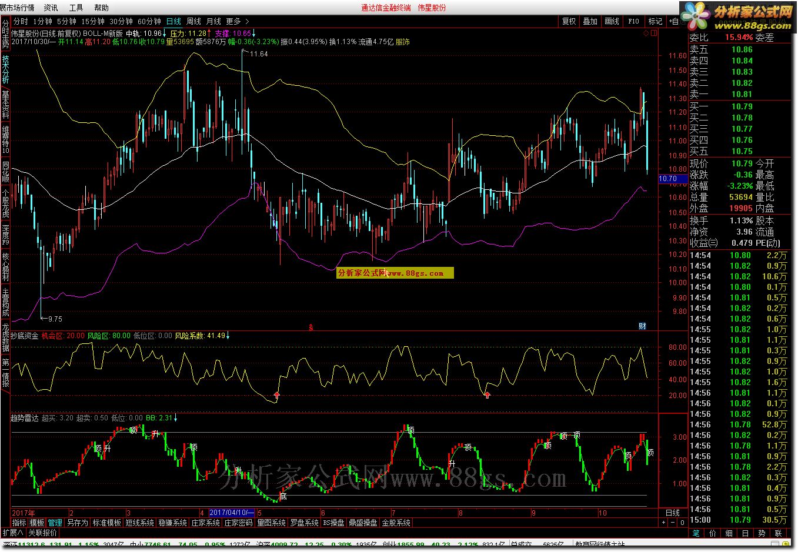Select the 管理 bottom tab

point(55,523)
